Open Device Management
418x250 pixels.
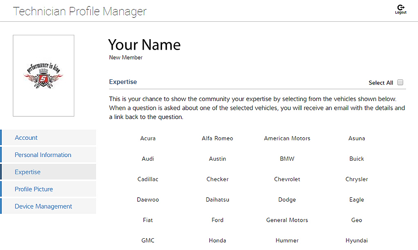point(43,206)
